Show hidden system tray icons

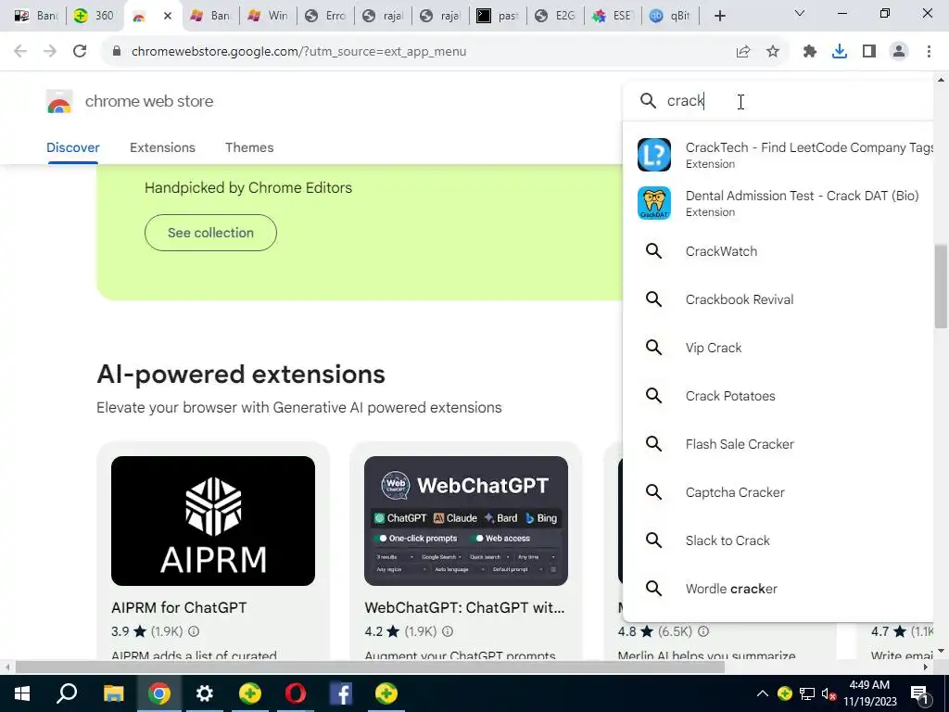tap(763, 693)
